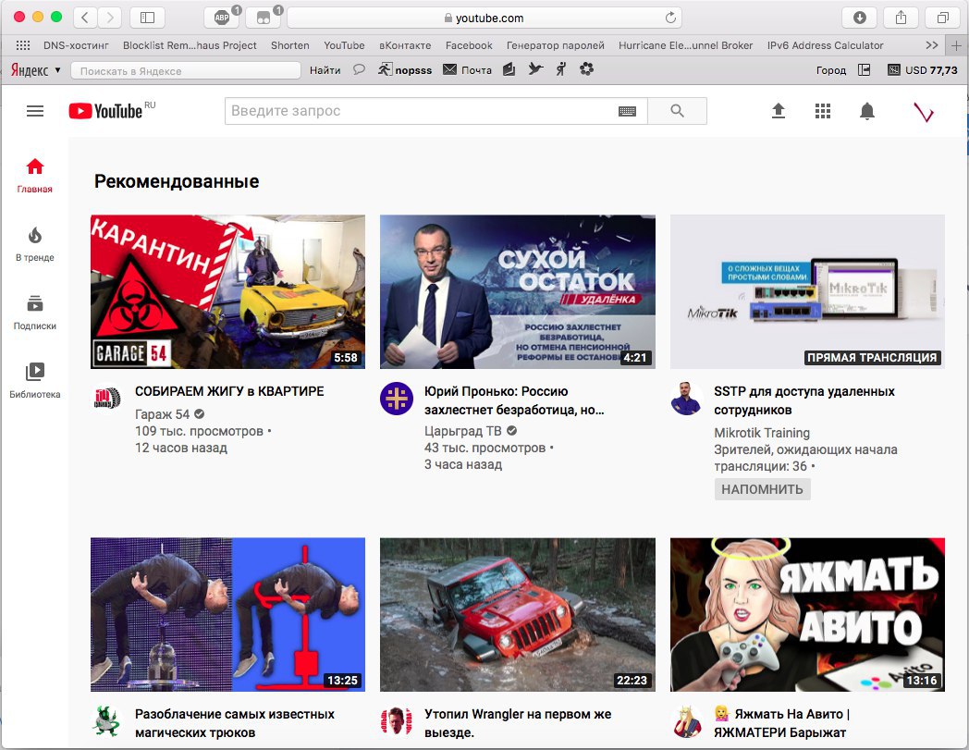Open the MikroTik live stream thumbnail

pos(807,292)
